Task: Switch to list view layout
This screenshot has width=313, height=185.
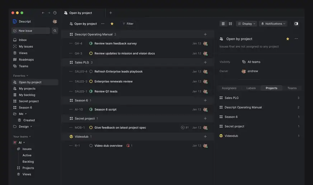Action: click(223, 24)
